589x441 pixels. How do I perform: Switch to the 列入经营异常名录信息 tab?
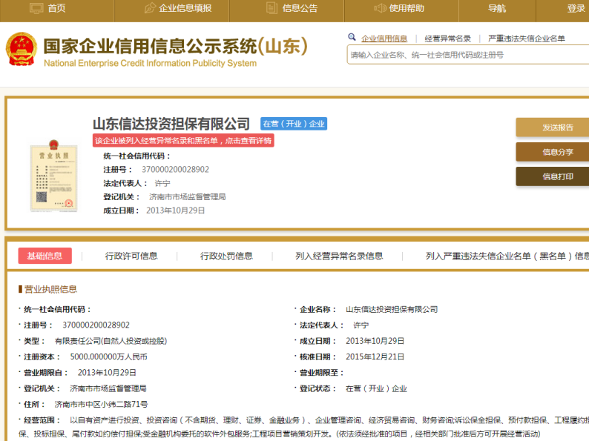click(x=339, y=256)
